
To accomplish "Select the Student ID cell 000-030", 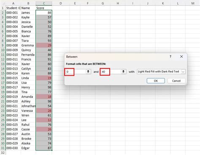I will [13, 148].
